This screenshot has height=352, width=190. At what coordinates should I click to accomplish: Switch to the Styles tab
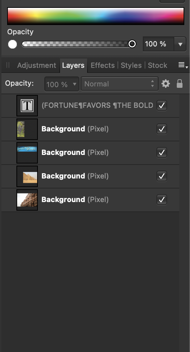tap(131, 65)
